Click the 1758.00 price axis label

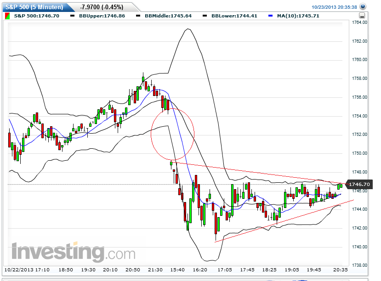click(x=359, y=79)
